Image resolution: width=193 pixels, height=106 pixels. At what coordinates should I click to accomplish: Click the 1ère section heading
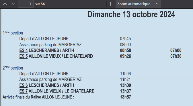13,33
